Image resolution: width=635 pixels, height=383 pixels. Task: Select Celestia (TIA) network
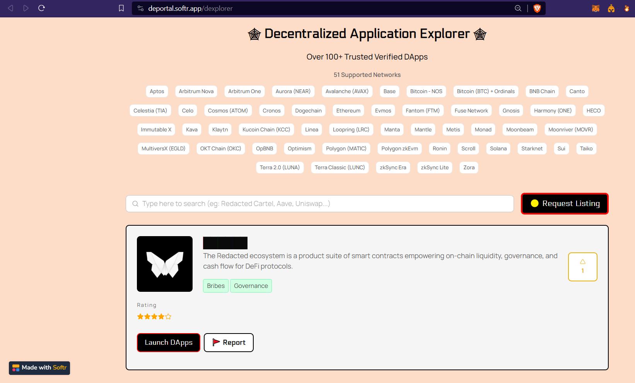[x=150, y=111]
